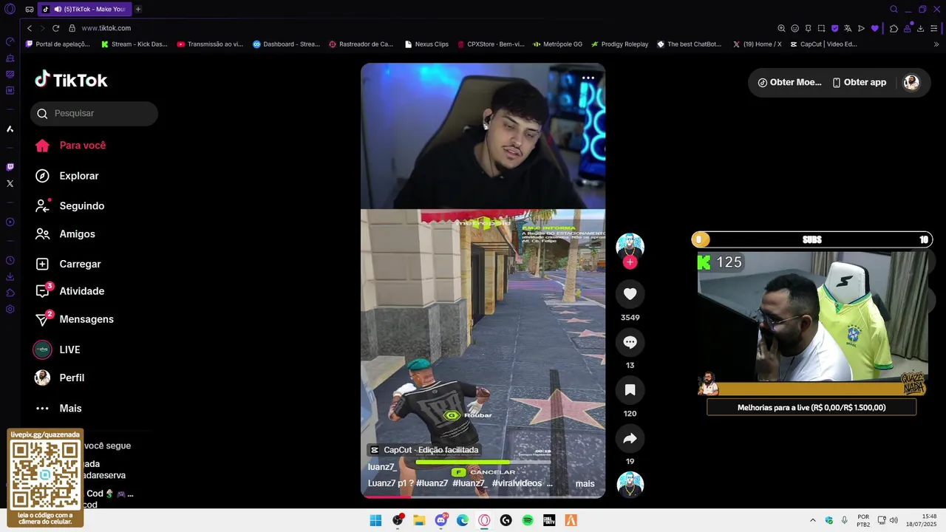
Task: Click the TikTok logo
Action: pyautogui.click(x=71, y=80)
